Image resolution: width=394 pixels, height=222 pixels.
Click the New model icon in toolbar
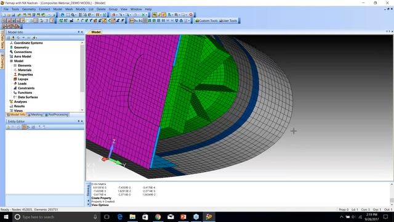[4, 15]
